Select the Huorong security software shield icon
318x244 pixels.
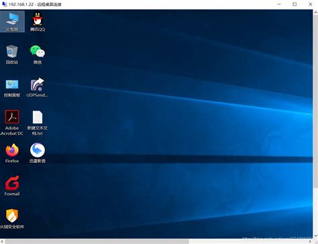(12, 219)
